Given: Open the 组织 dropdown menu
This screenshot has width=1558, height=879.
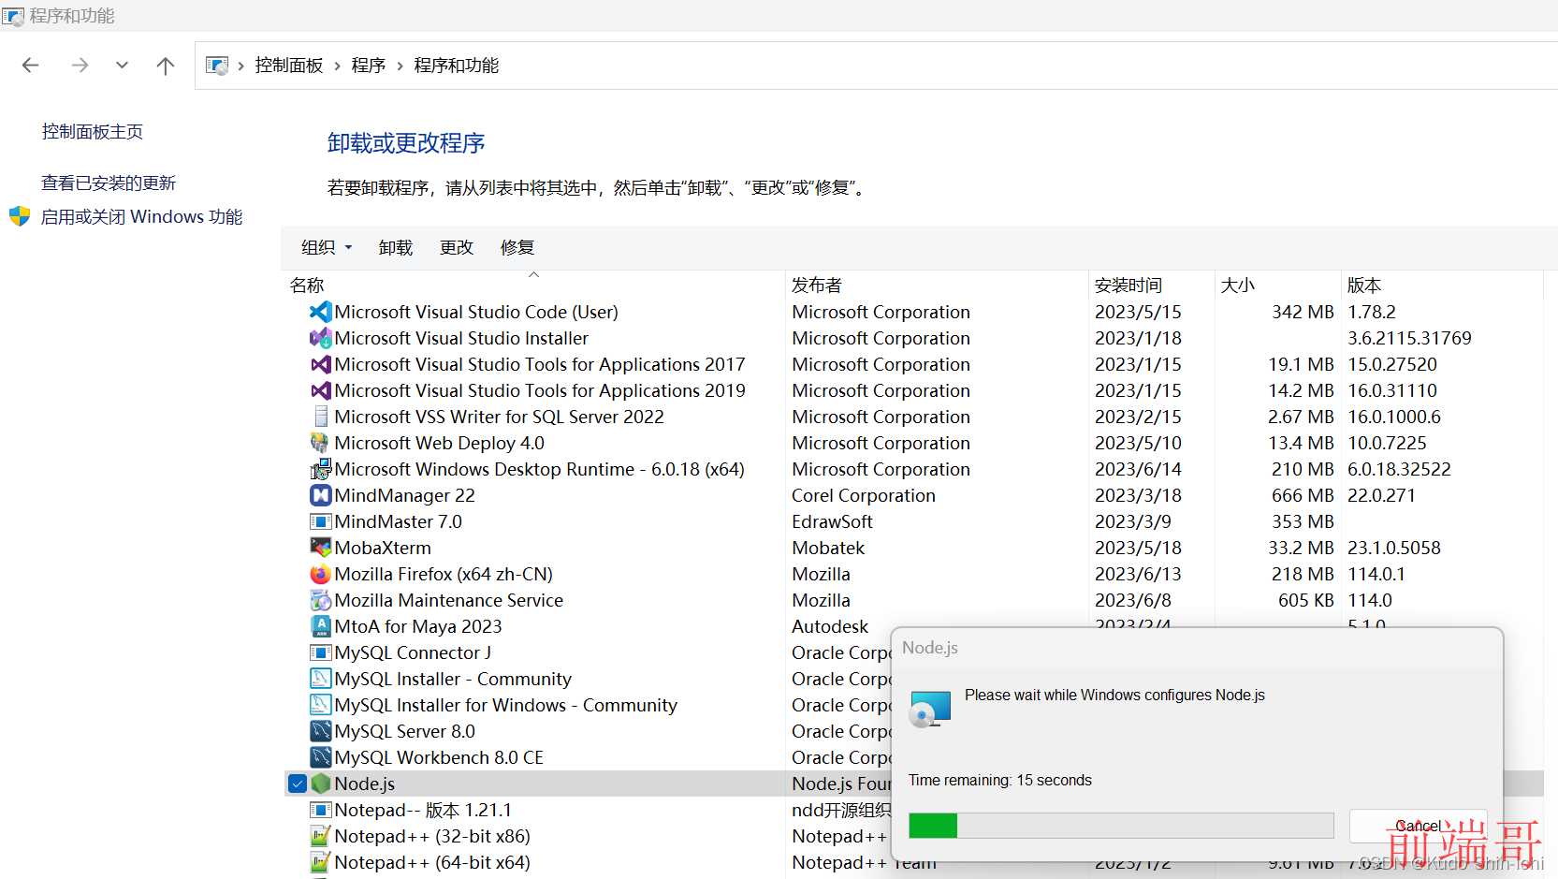Looking at the screenshot, I should point(327,247).
